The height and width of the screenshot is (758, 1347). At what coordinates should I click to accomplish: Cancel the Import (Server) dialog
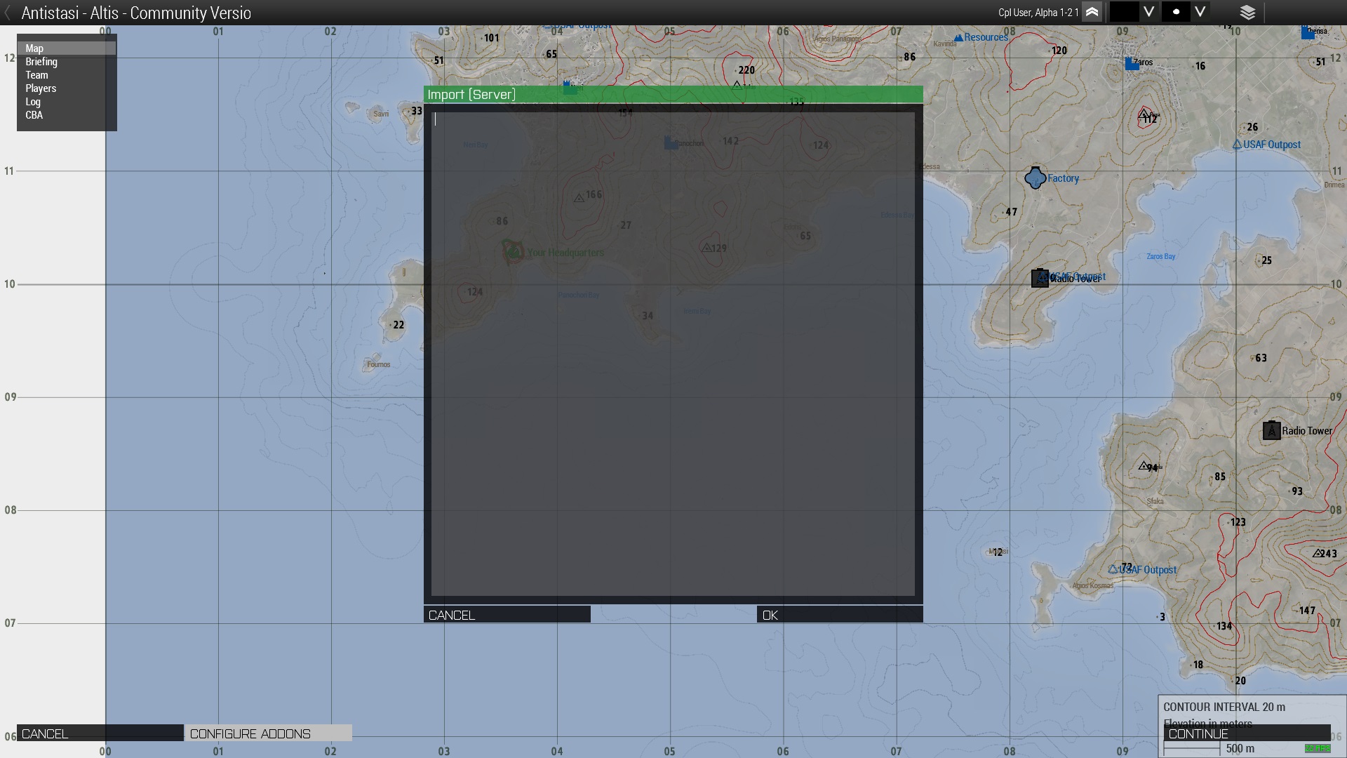pyautogui.click(x=507, y=615)
